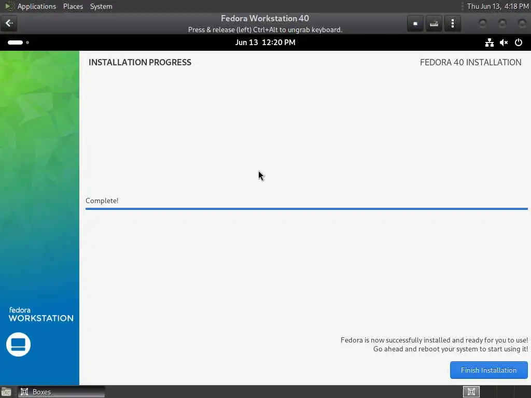This screenshot has width=531, height=398.
Task: Click the show desktop icon in taskbar
Action: click(x=6, y=392)
